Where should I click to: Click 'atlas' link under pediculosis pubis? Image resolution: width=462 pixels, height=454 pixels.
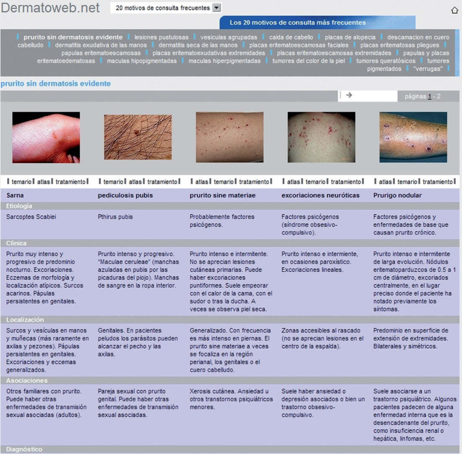tap(135, 182)
